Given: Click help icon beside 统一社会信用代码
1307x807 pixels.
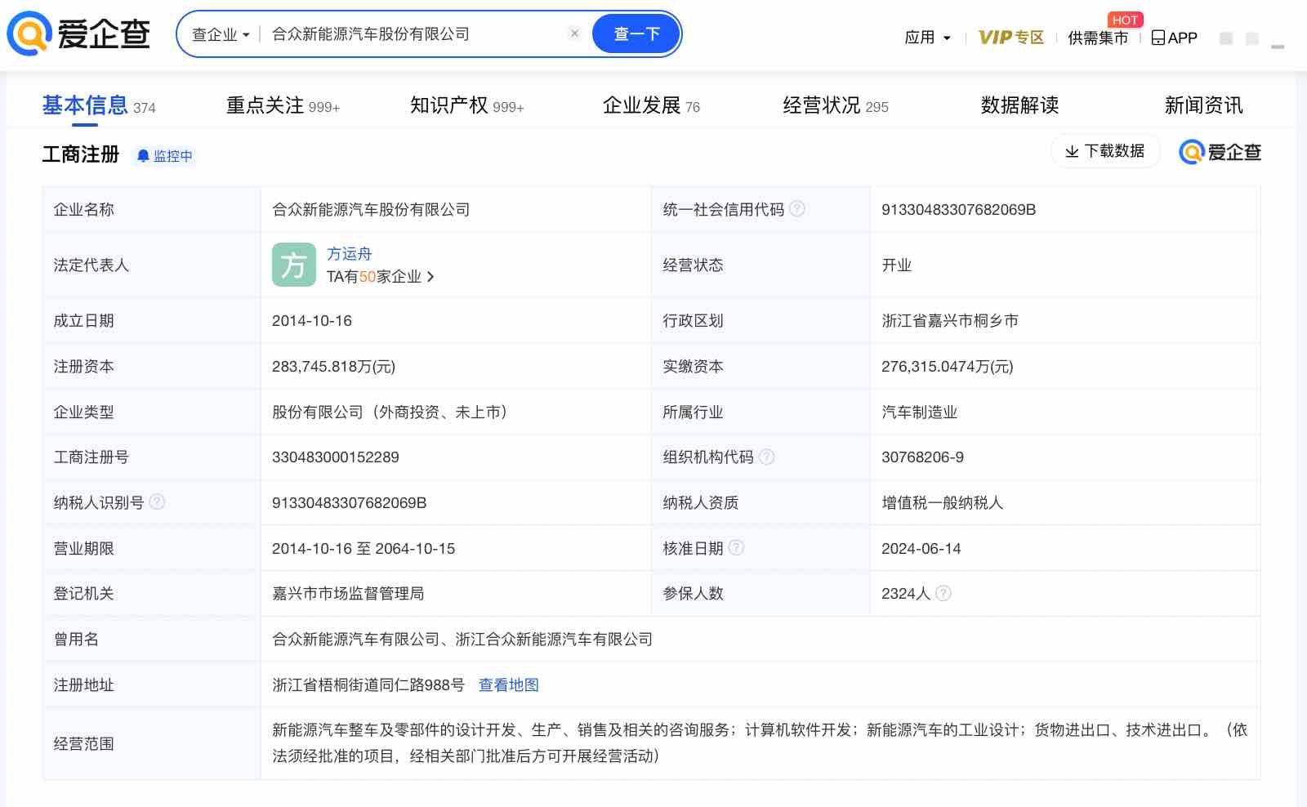Looking at the screenshot, I should (x=797, y=209).
